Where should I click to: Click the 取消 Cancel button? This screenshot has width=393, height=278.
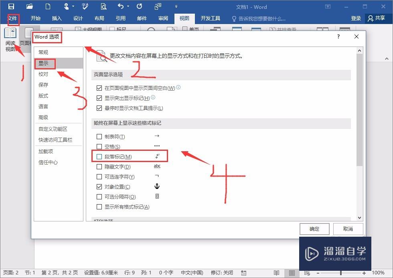tap(348, 229)
